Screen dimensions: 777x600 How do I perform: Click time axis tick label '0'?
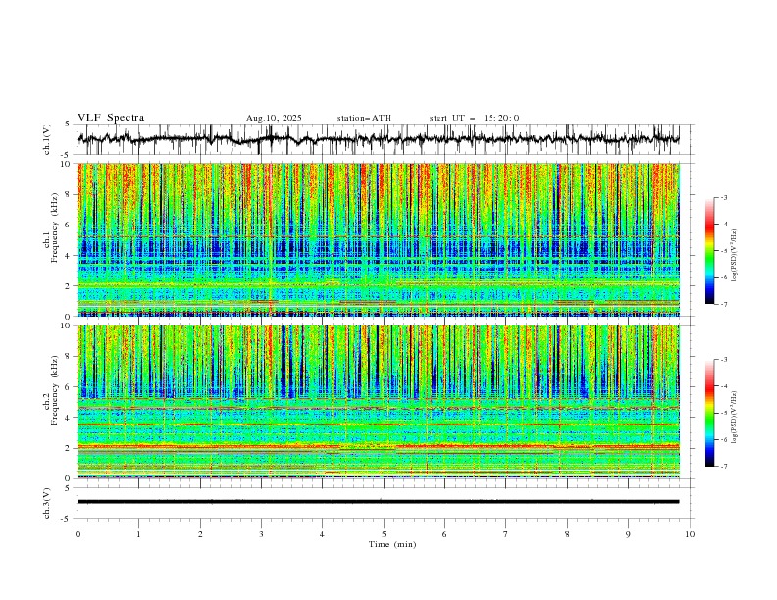(78, 534)
